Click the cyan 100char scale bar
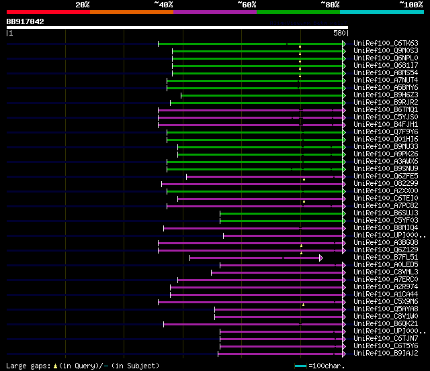Viewport: 430px width, 371px height. 300,366
